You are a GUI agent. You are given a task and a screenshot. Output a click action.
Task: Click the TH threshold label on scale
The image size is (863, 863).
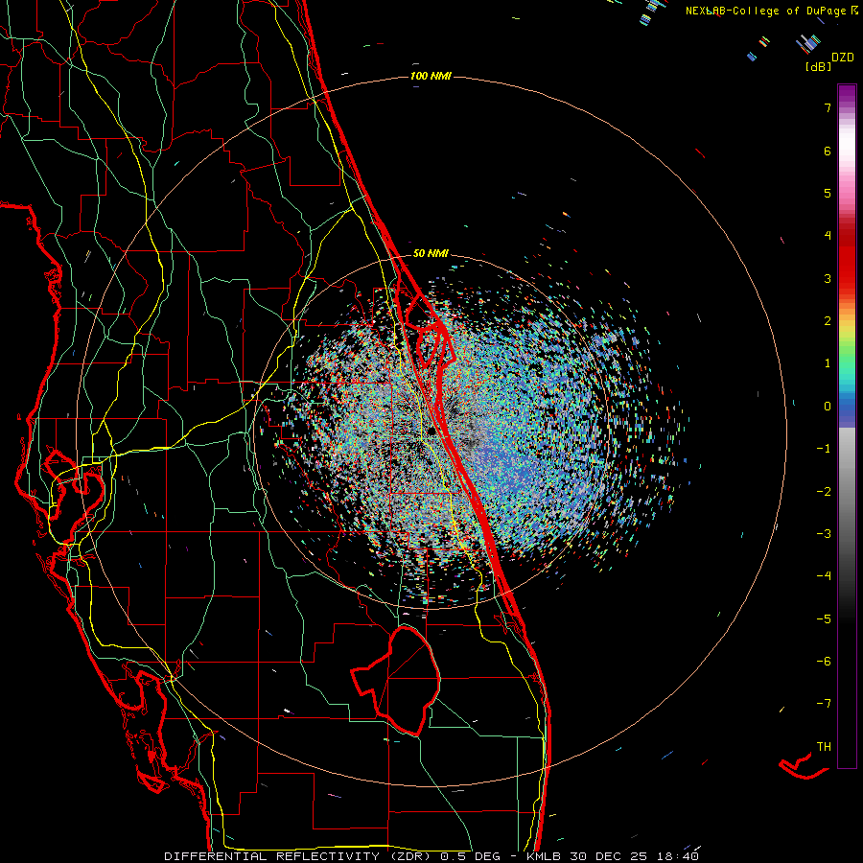click(824, 747)
